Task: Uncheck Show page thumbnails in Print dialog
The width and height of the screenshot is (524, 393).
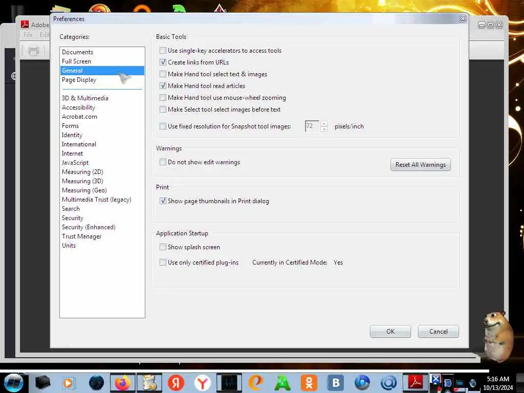Action: click(x=163, y=201)
